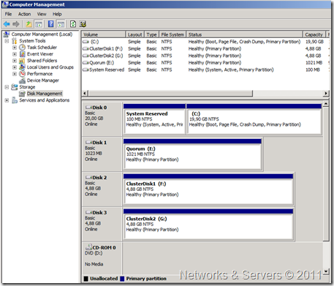Toggle the Show/Hide Console Tree icon
The width and height of the screenshot is (334, 286).
click(39, 24)
